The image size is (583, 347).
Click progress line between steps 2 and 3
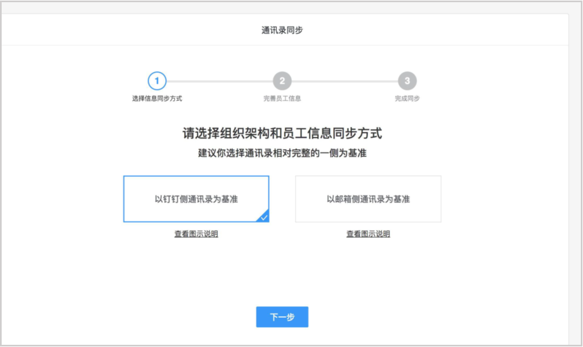coord(345,81)
